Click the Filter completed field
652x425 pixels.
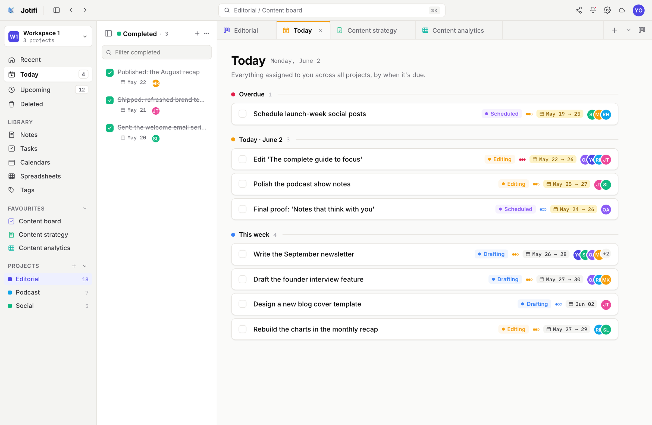tap(157, 52)
